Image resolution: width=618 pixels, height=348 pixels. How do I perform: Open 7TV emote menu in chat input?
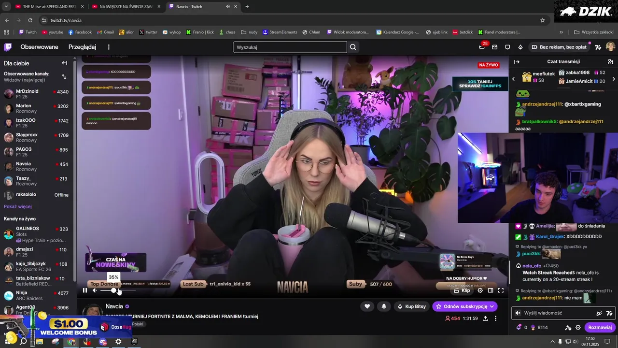pos(609,313)
